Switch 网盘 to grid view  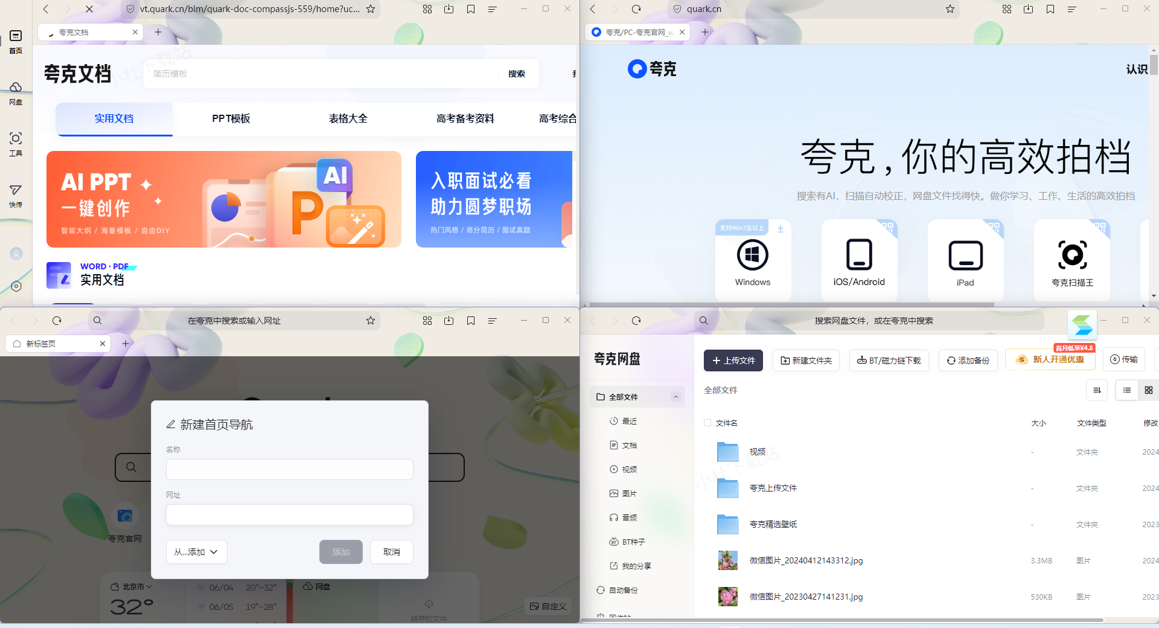1149,390
